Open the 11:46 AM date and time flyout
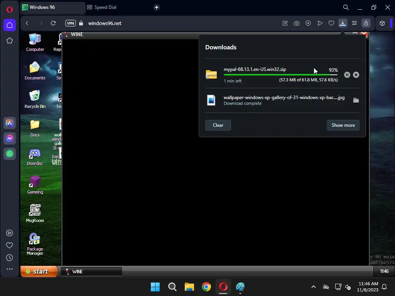This screenshot has height=296, width=395. [368, 287]
